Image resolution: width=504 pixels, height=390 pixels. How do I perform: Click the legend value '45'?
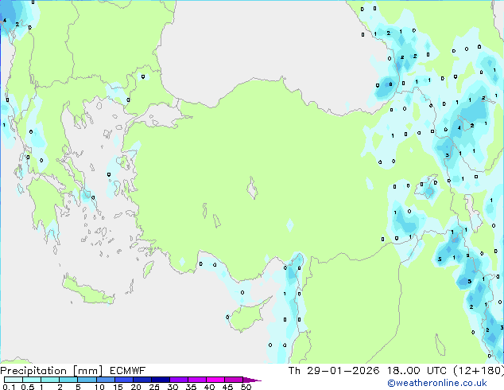[x=227, y=387]
